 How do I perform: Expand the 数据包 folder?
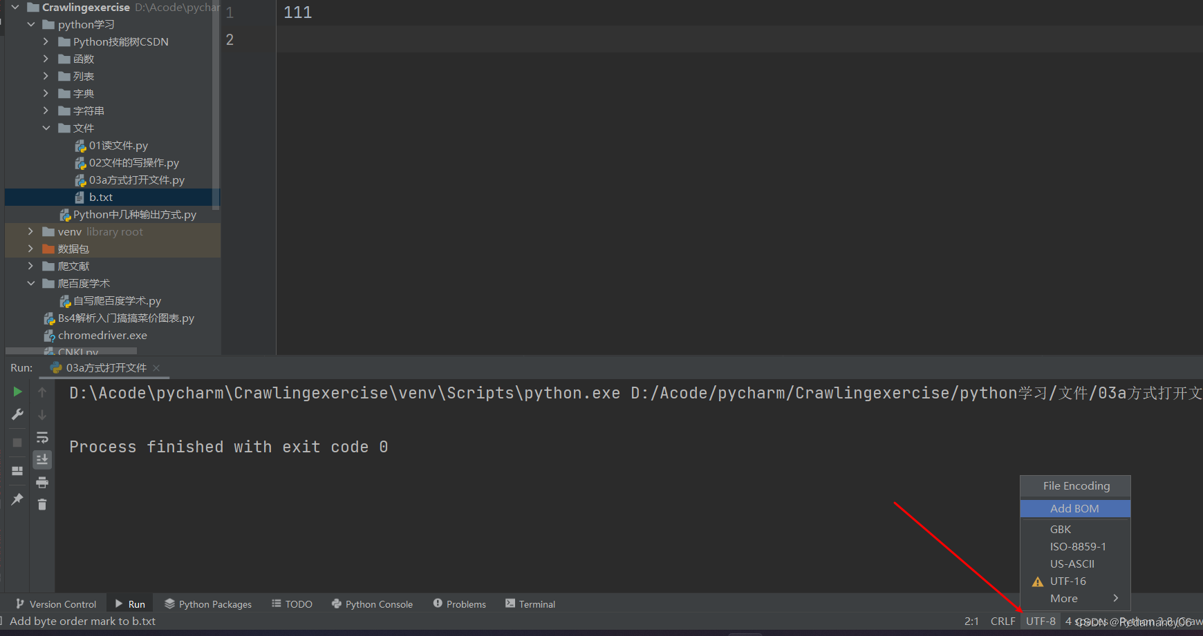click(x=30, y=249)
